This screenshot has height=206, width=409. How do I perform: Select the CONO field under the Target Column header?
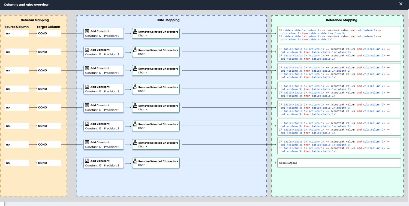pyautogui.click(x=49, y=34)
